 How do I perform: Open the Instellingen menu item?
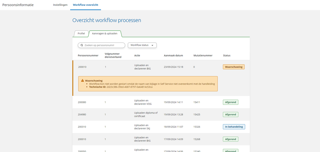point(60,5)
